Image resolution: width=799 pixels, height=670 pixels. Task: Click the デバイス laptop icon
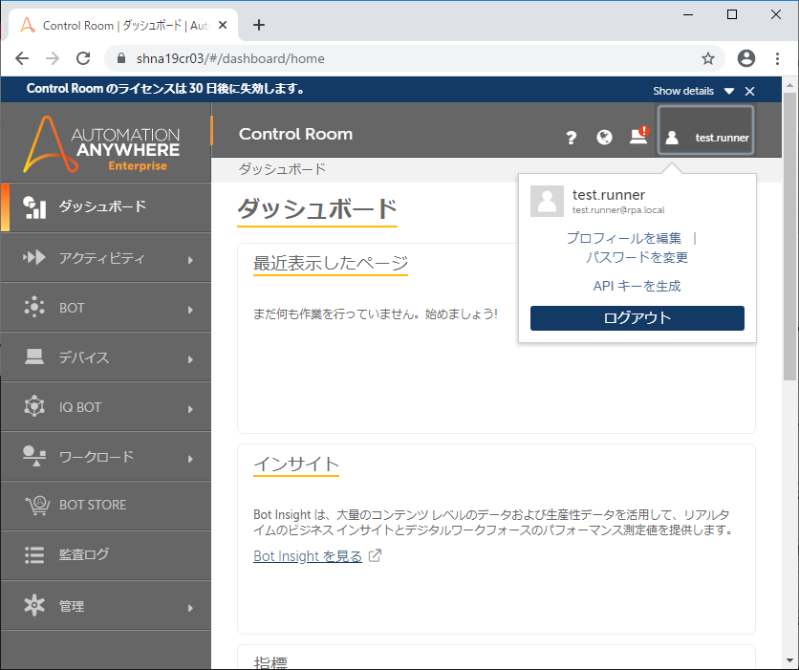coord(34,357)
